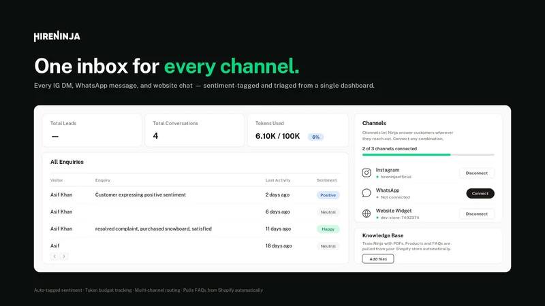545x306 pixels.
Task: Disconnect the Website Widget channel
Action: 477,214
